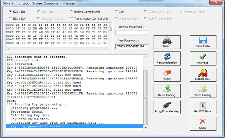Select the Virgin eraser button
225x138 pixels.
tap(167, 74)
